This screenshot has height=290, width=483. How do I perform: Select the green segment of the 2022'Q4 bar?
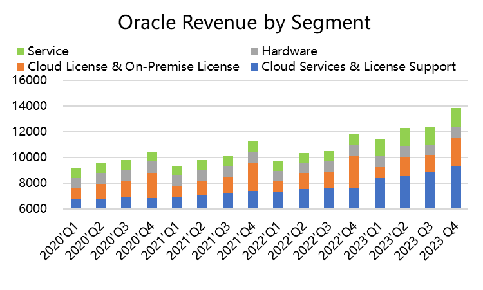[x=354, y=140]
